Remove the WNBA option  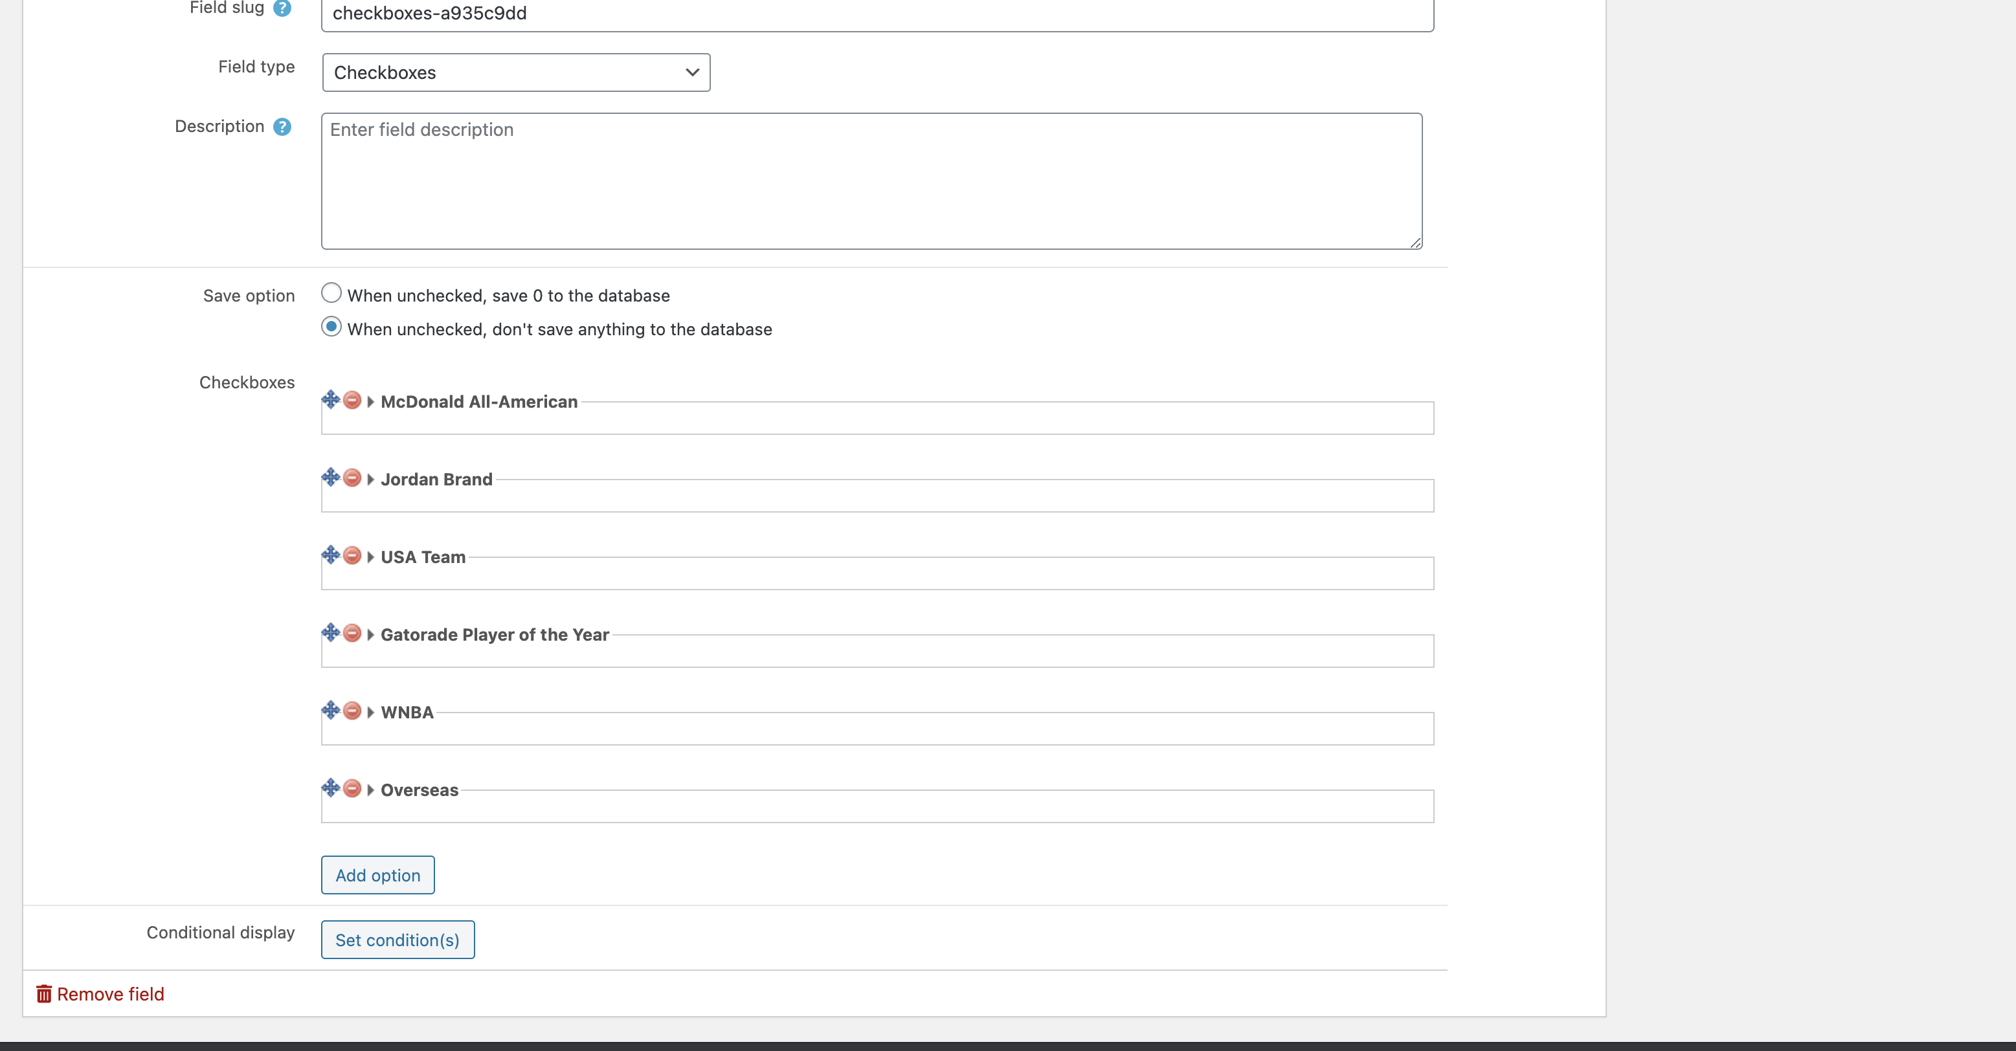click(352, 710)
